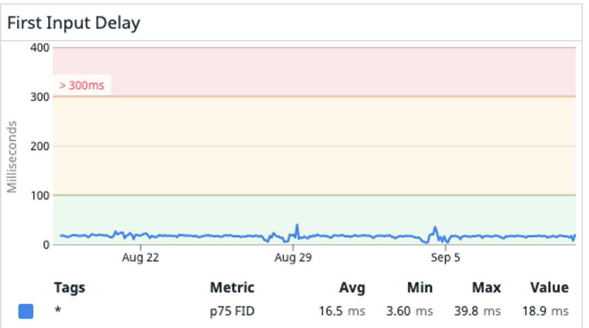Sort legend by the Min column header
Screen dimensions: 589x328
pos(420,287)
